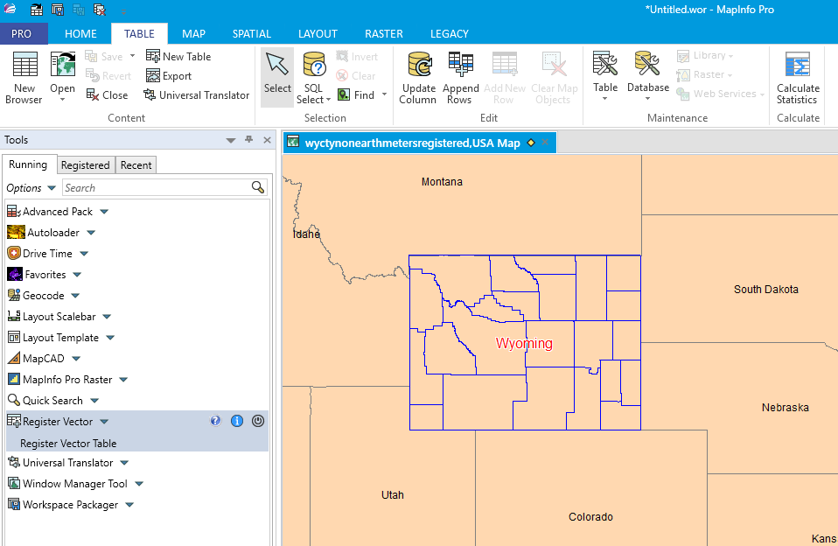The width and height of the screenshot is (838, 546).
Task: Click Register Vector Table command
Action: pos(68,444)
